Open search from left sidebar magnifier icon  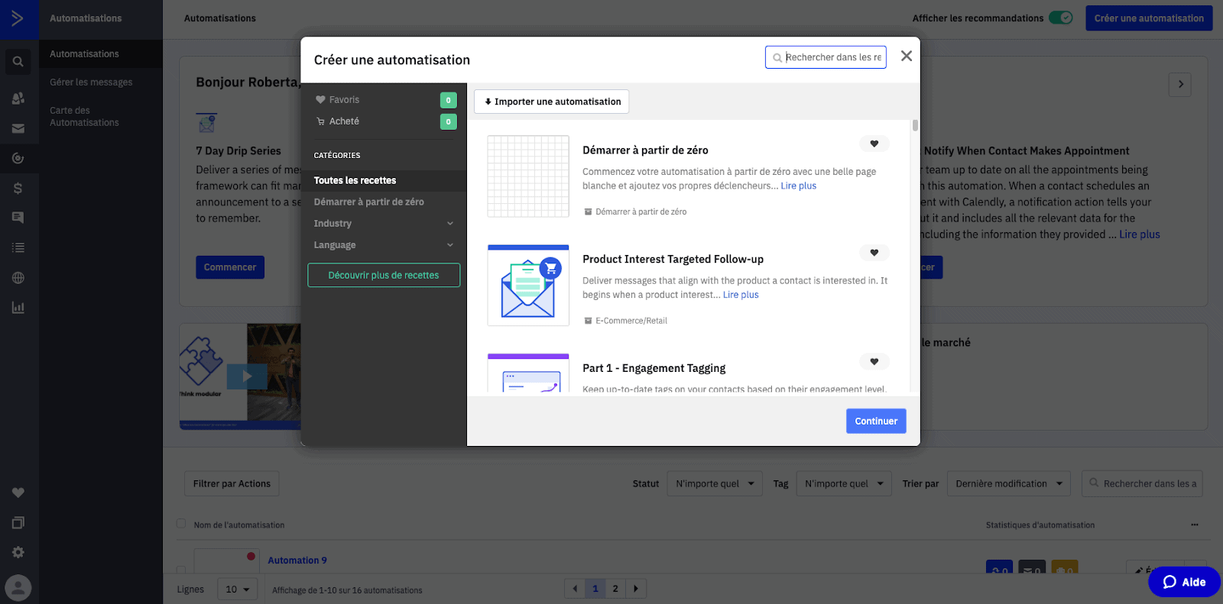[18, 62]
